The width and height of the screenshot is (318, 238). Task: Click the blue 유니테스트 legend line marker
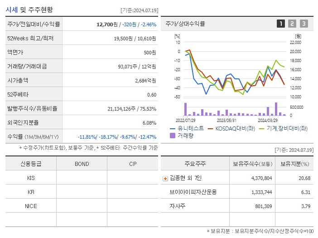[173, 129]
